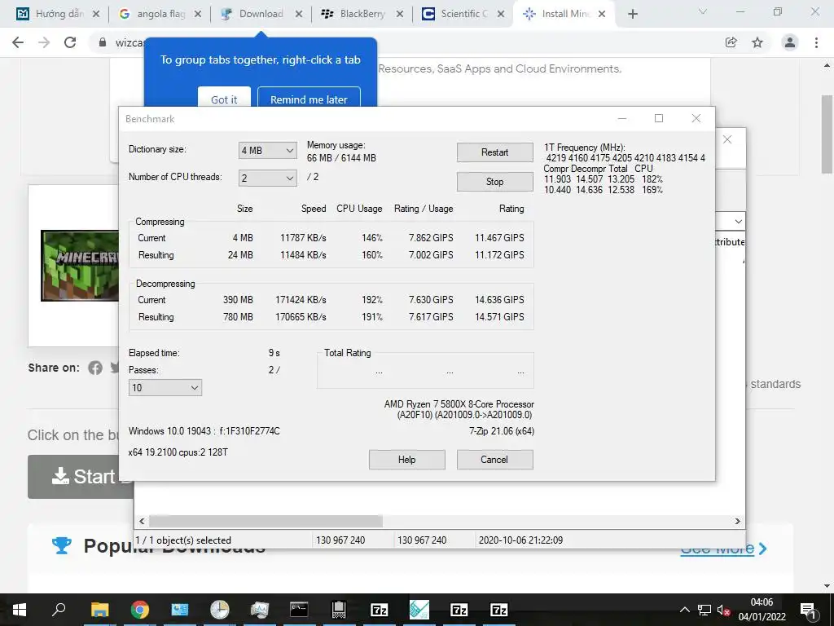The width and height of the screenshot is (834, 626).
Task: Expand the dropdown arrow in the 7-Zip window
Action: 738,222
